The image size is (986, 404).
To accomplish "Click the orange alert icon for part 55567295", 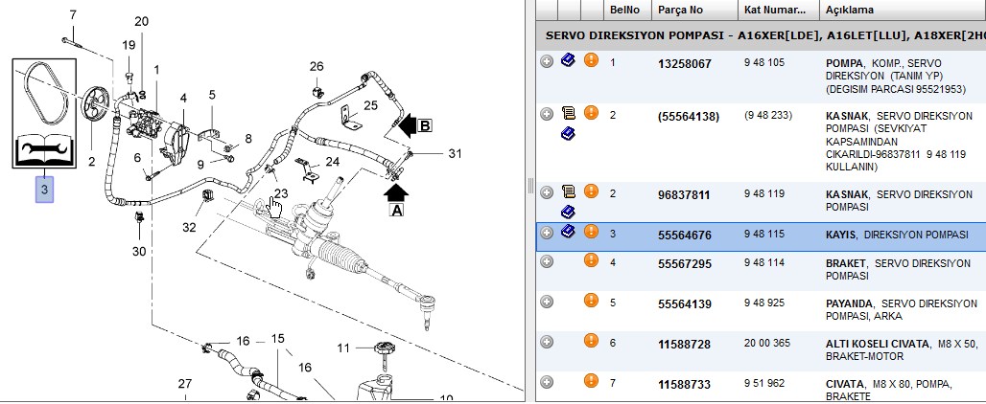I will click(x=591, y=259).
